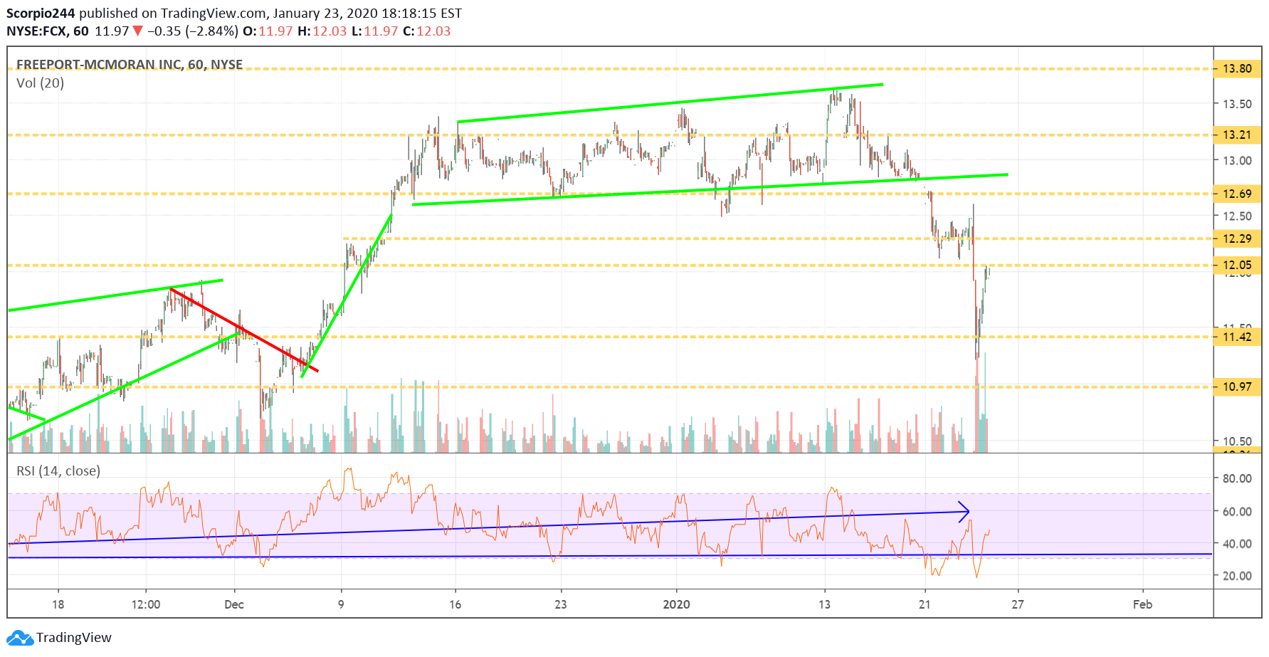Image resolution: width=1269 pixels, height=657 pixels.
Task: Click the 10.50 price axis value
Action: pos(1237,441)
